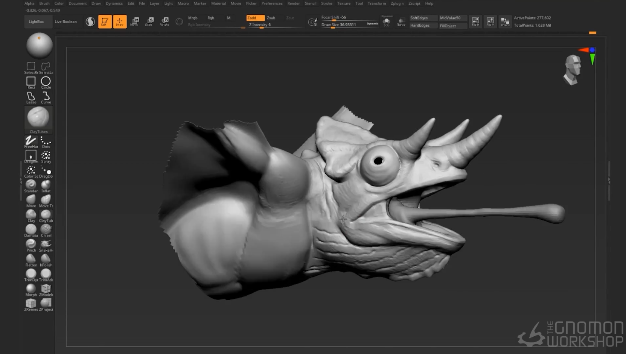The width and height of the screenshot is (626, 354).
Task: Toggle Zsub sculpting mode
Action: (271, 18)
